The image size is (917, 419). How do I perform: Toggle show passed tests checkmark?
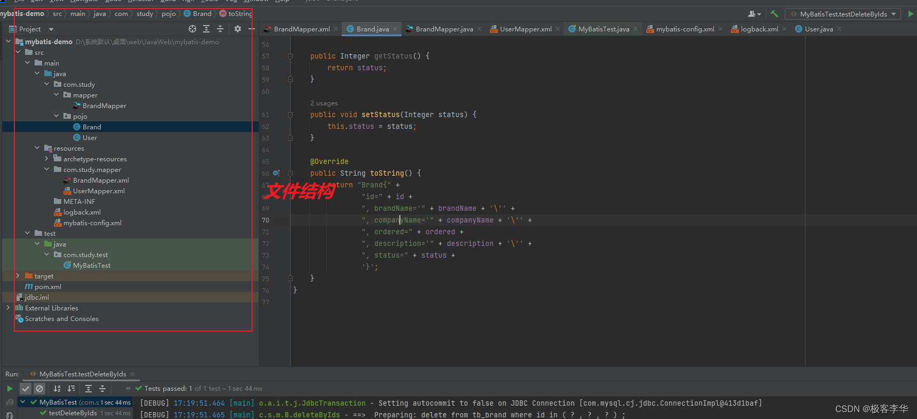click(26, 389)
